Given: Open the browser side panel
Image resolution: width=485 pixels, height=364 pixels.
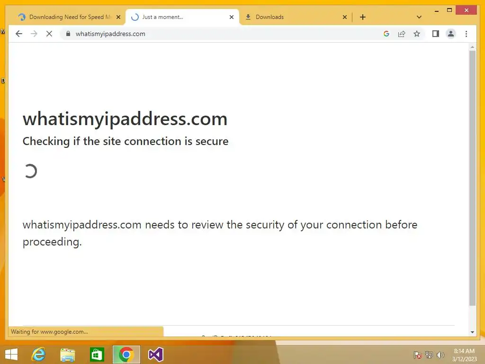Looking at the screenshot, I should (436, 34).
